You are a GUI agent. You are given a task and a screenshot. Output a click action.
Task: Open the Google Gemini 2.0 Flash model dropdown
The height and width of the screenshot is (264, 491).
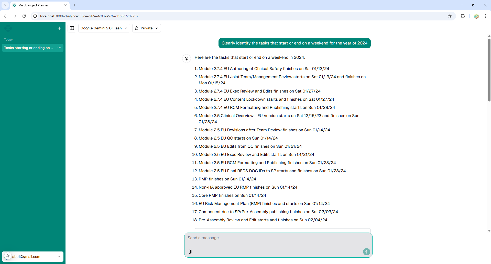(104, 28)
